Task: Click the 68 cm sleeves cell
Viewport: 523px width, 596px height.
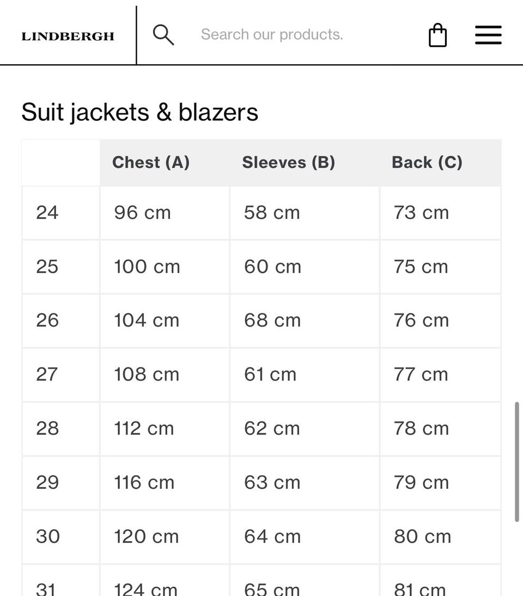Action: 305,321
